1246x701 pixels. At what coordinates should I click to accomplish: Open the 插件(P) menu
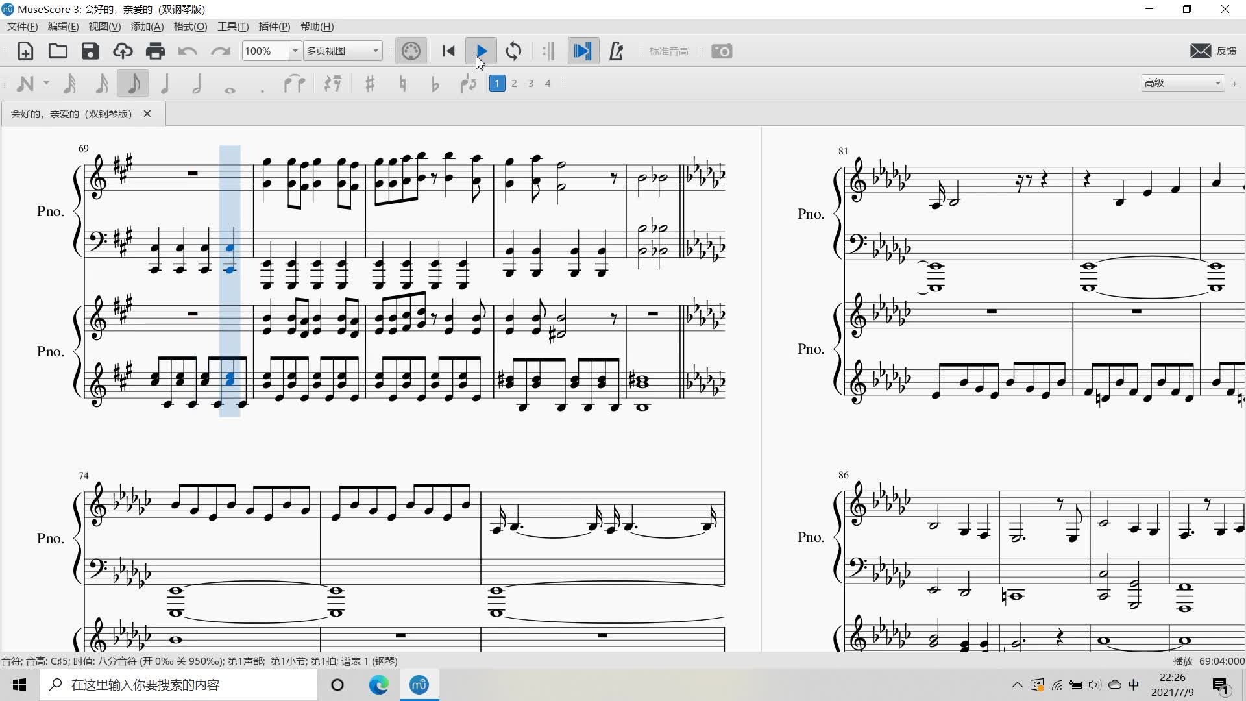point(275,27)
